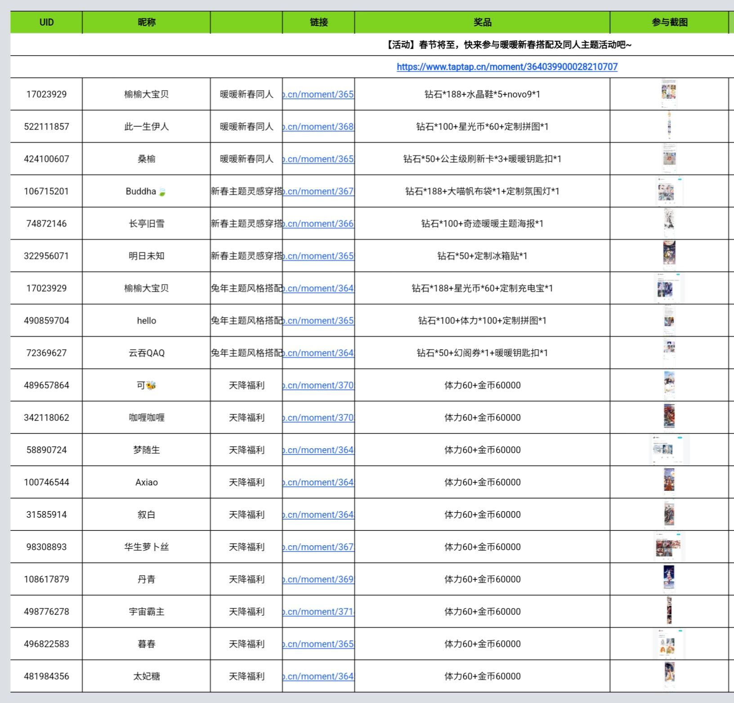Image resolution: width=734 pixels, height=703 pixels.
Task: Select nickname cell 长亭旧雪
Action: click(x=147, y=224)
